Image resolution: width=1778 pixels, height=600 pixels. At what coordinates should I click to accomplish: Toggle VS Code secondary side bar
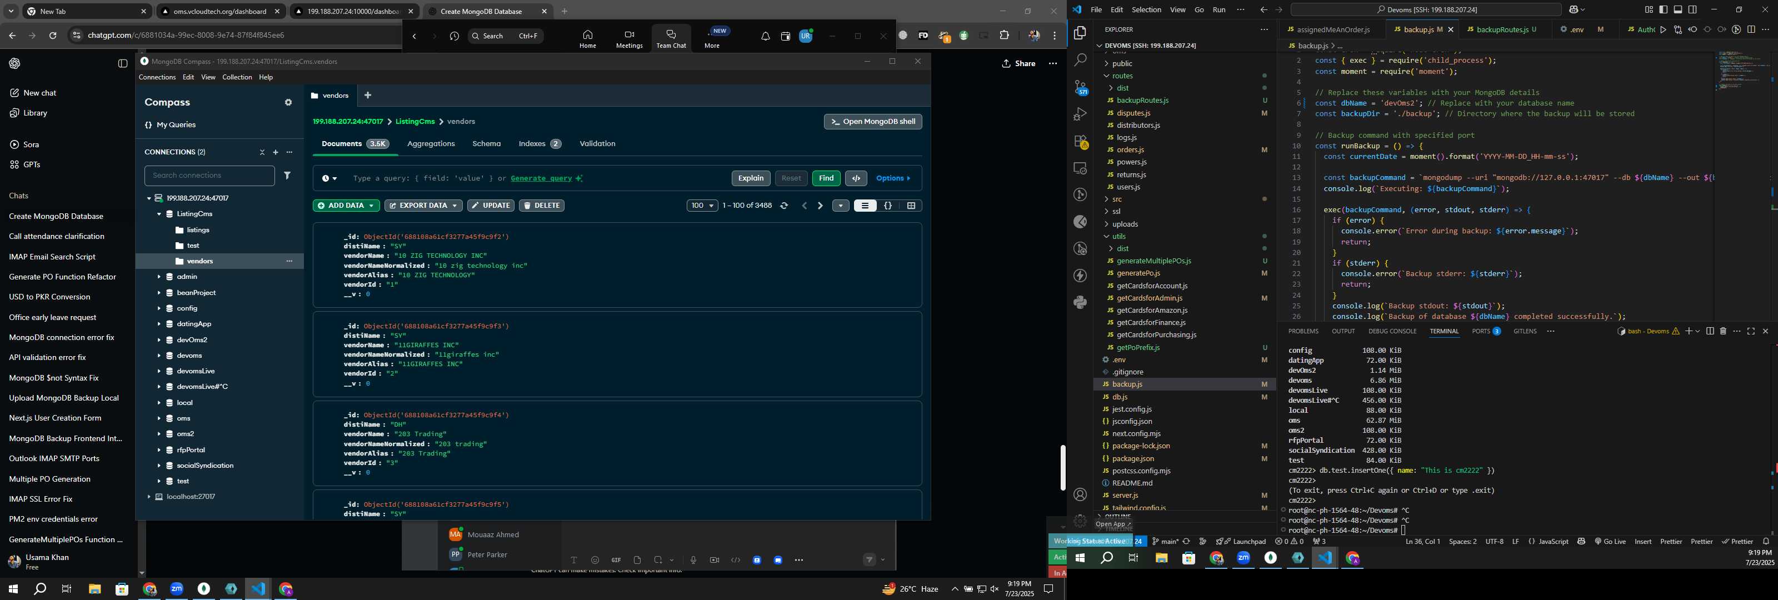point(1692,9)
